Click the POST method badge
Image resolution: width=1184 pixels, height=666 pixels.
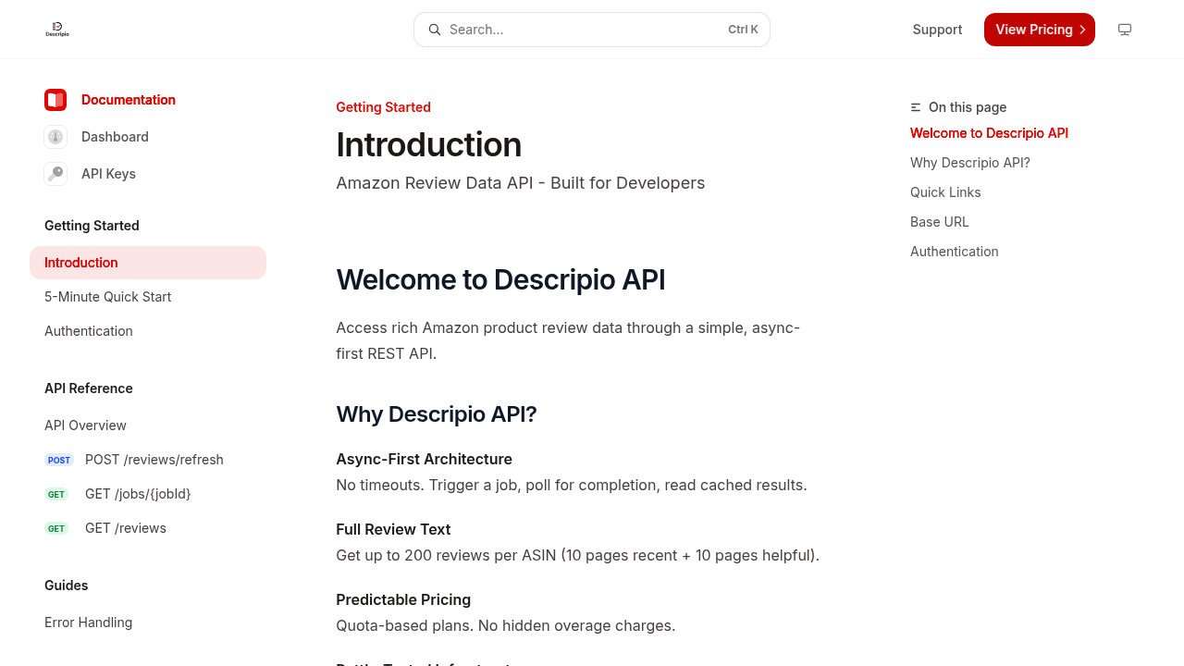[x=59, y=460]
